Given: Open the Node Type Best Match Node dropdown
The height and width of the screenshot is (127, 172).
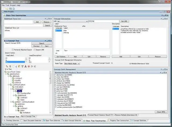Looking at the screenshot, I should tap(72, 63).
